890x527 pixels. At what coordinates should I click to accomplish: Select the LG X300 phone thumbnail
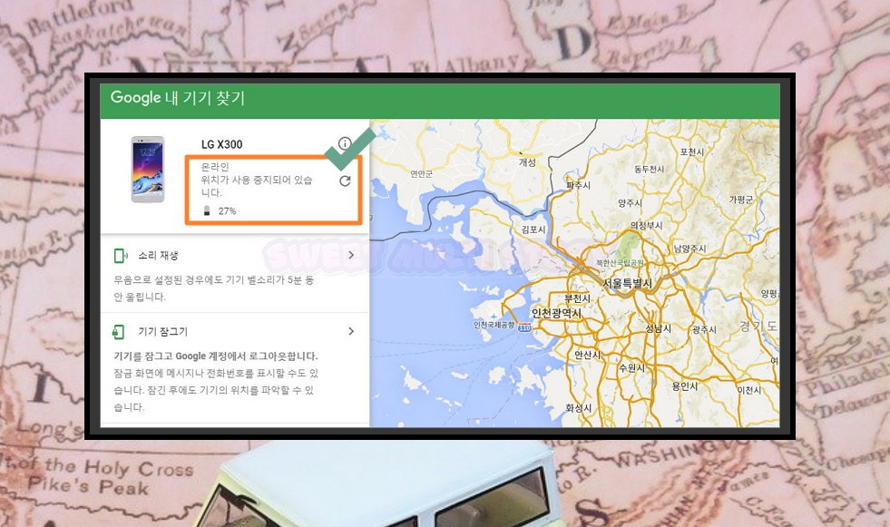(148, 169)
